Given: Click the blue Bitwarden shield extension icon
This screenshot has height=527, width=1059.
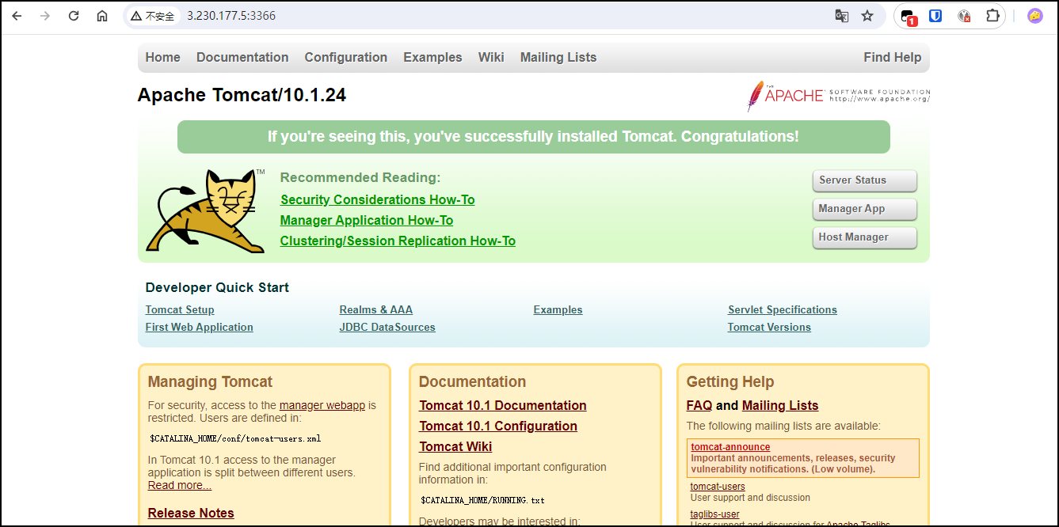Looking at the screenshot, I should pos(935,16).
